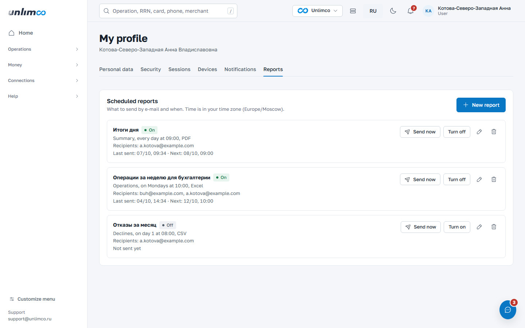Image resolution: width=525 pixels, height=328 pixels.
Task: Turn on the Отказы за месяц report
Action: pos(457,227)
